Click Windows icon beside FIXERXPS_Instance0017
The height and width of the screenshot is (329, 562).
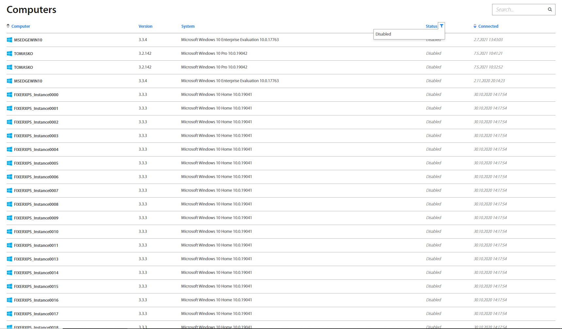pyautogui.click(x=9, y=314)
